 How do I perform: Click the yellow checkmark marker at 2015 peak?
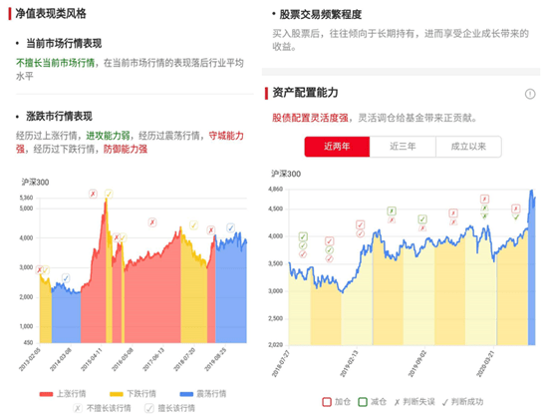point(109,194)
